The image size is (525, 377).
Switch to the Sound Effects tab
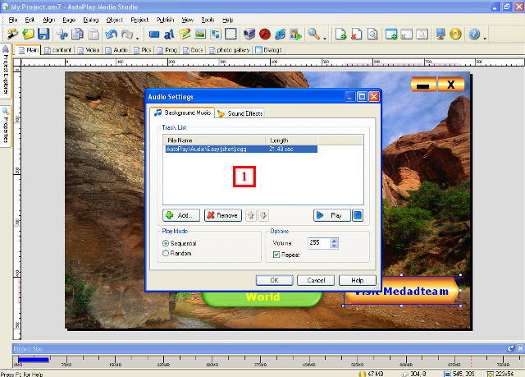(x=240, y=113)
